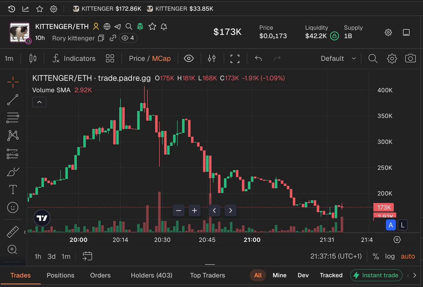The width and height of the screenshot is (423, 287).
Task: Open the trending chart icon in top bar
Action: (25, 9)
